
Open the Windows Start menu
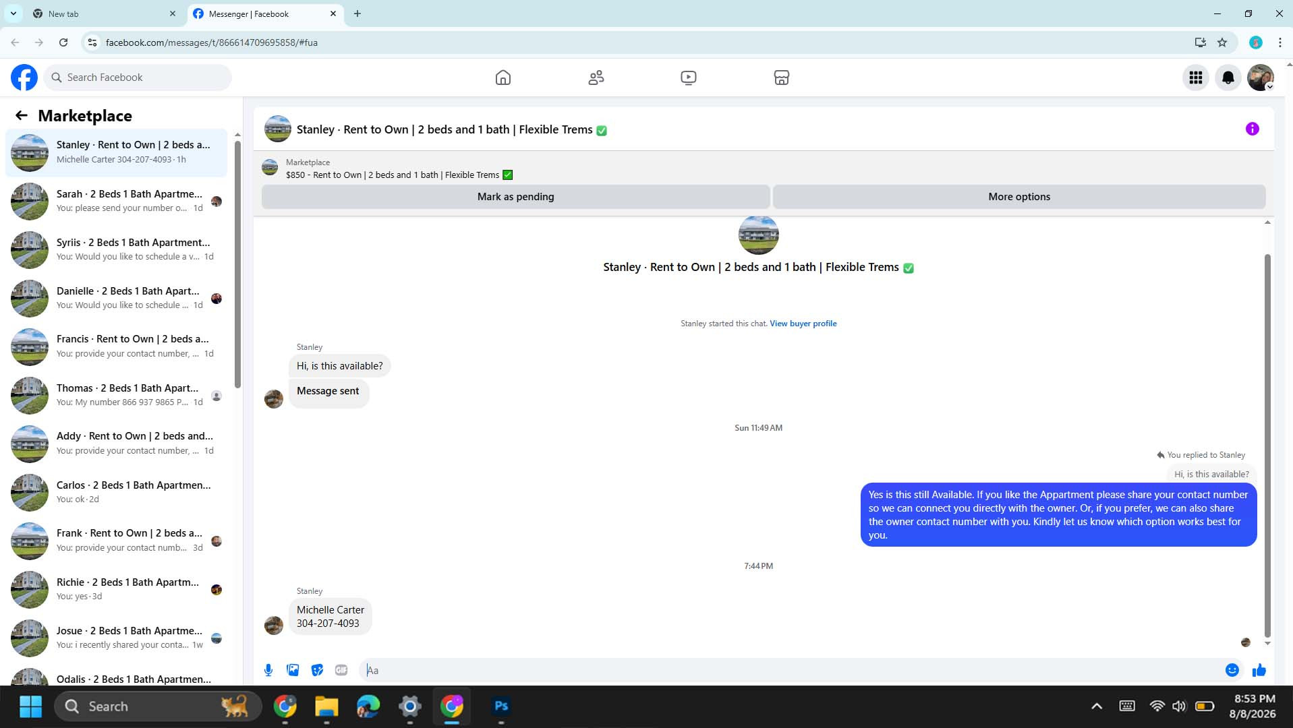click(x=30, y=706)
